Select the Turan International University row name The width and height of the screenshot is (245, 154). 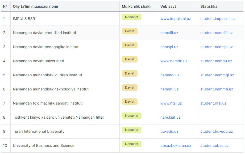coord(39,131)
